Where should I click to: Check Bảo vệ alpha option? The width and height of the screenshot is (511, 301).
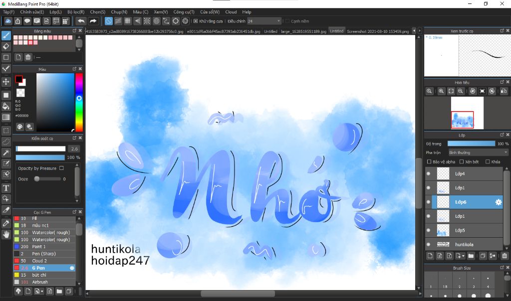coord(429,162)
